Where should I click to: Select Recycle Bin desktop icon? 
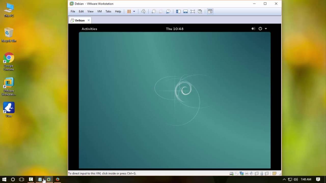tap(9, 35)
